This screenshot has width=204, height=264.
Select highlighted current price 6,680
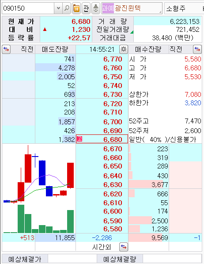click(x=102, y=139)
